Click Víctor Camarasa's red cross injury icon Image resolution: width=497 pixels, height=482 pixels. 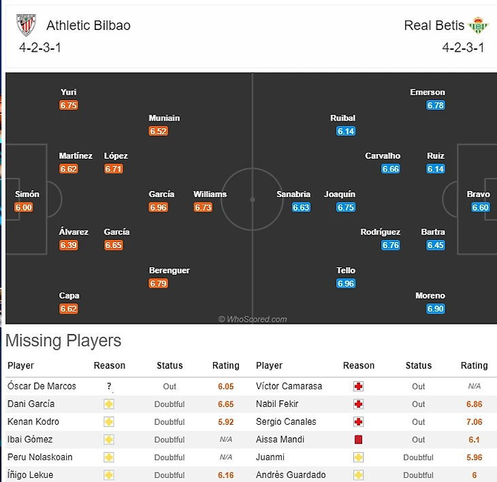pyautogui.click(x=358, y=387)
